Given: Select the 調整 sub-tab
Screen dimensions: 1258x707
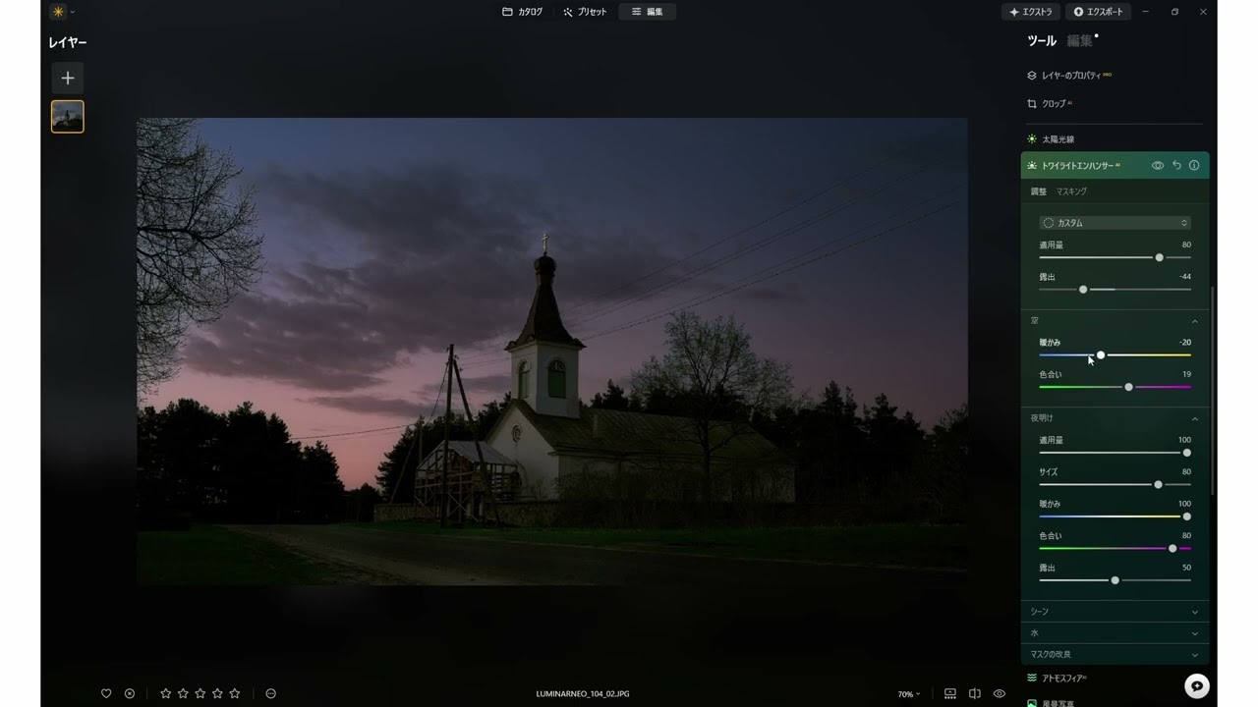Looking at the screenshot, I should (x=1038, y=191).
